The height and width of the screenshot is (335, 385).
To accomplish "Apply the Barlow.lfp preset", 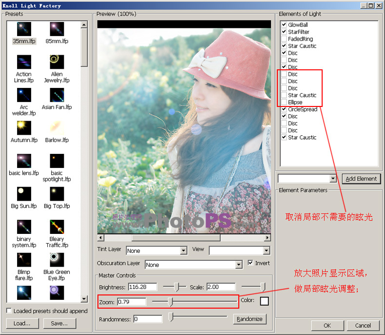I will pyautogui.click(x=57, y=128).
